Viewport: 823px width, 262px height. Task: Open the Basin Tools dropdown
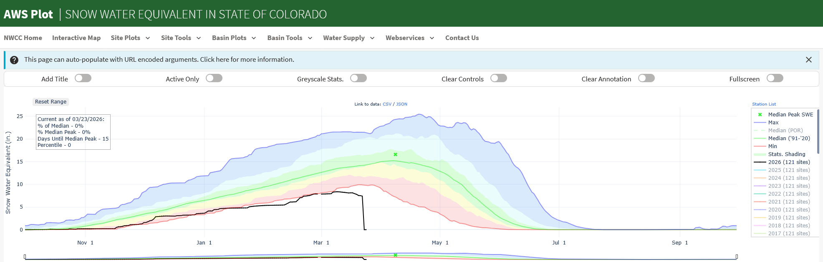click(290, 38)
